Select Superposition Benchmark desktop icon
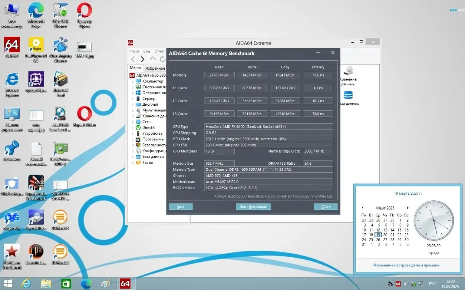The height and width of the screenshot is (290, 465). (x=36, y=187)
